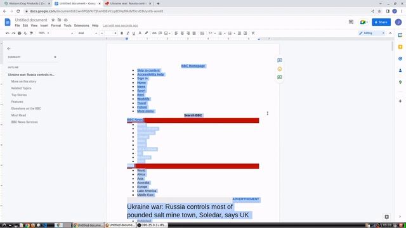Click the Print icon

tap(20, 33)
